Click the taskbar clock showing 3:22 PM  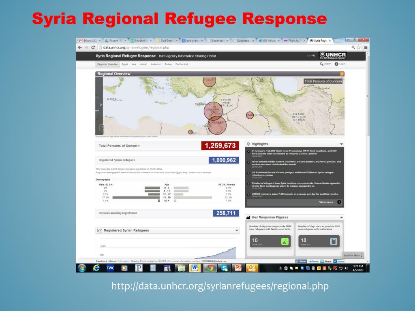click(358, 268)
